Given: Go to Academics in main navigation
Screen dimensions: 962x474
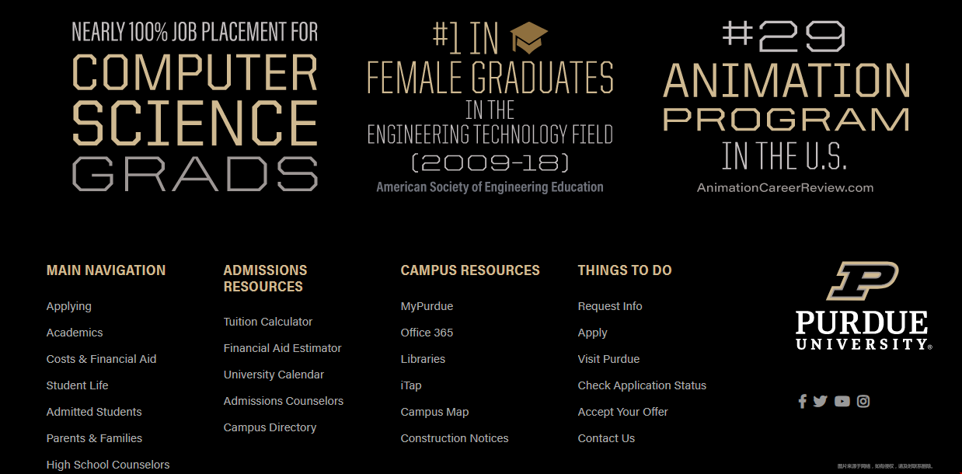Looking at the screenshot, I should point(75,333).
